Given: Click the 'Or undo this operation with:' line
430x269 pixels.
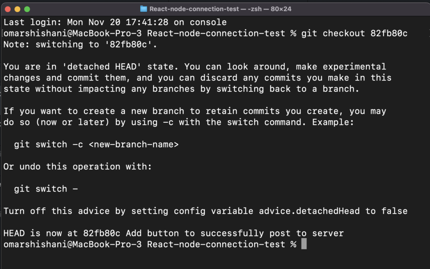Looking at the screenshot, I should [77, 167].
